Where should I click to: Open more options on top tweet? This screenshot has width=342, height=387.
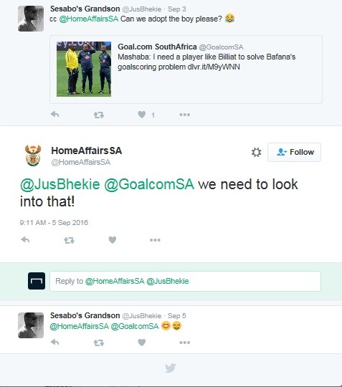coord(185,115)
